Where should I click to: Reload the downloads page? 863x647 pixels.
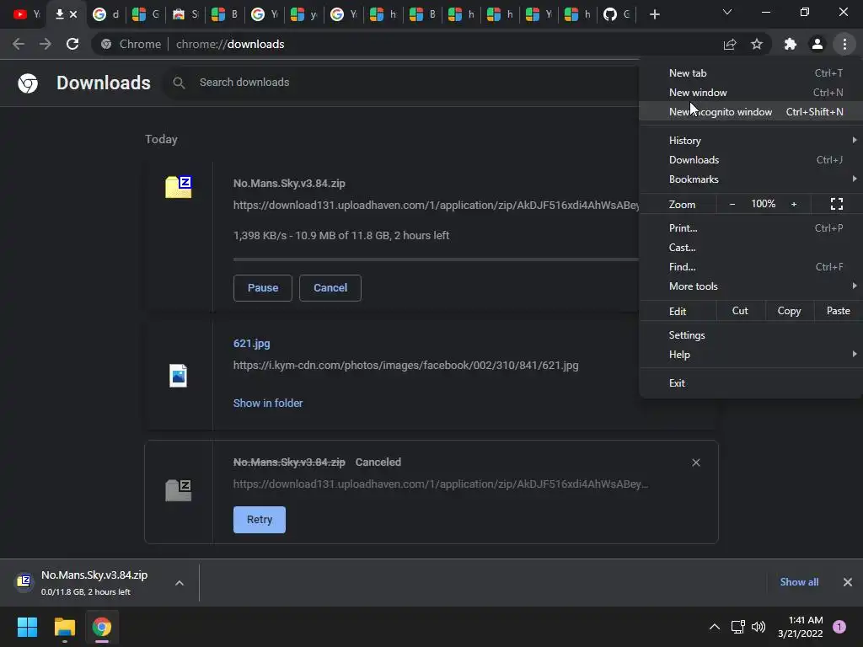72,44
